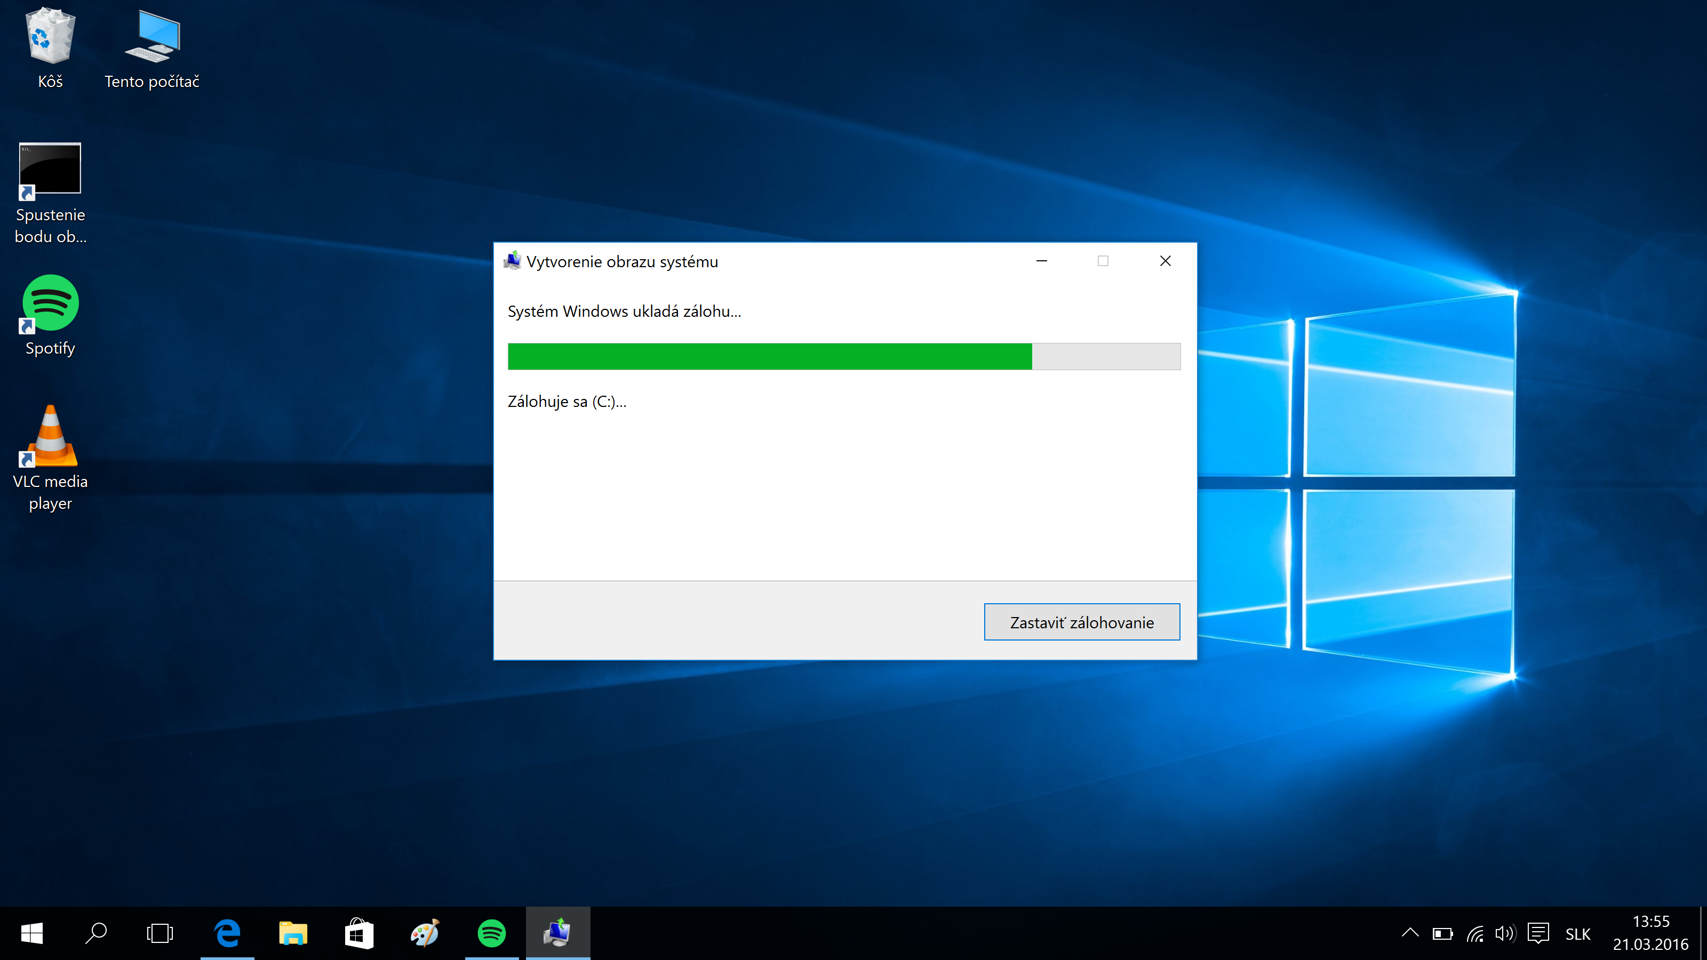Select the Spotify desktop shortcut

pos(50,316)
